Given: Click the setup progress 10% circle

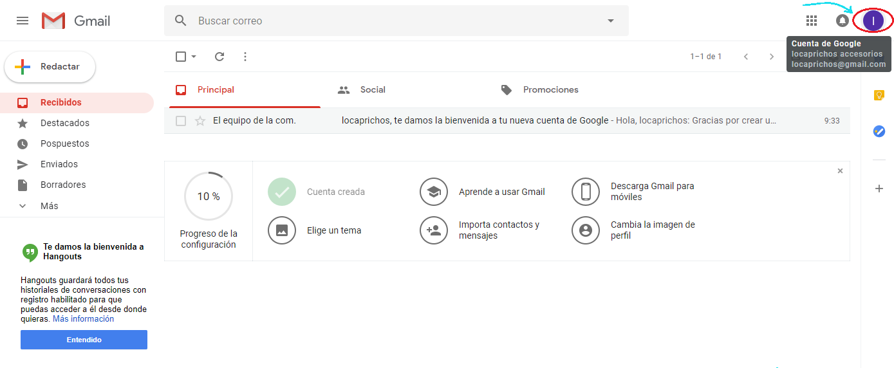Looking at the screenshot, I should click(x=208, y=196).
